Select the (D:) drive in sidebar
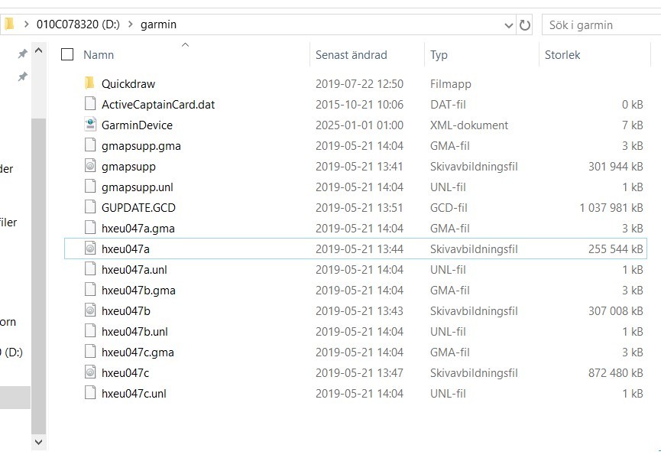The height and width of the screenshot is (458, 661). [x=11, y=352]
